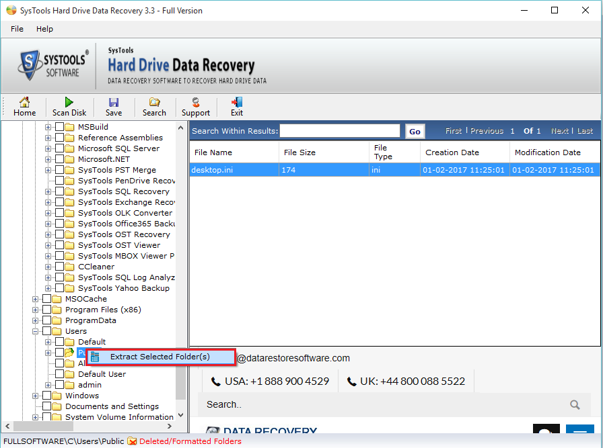Image resolution: width=603 pixels, height=448 pixels.
Task: Click the Search Within Results input field
Action: (340, 131)
